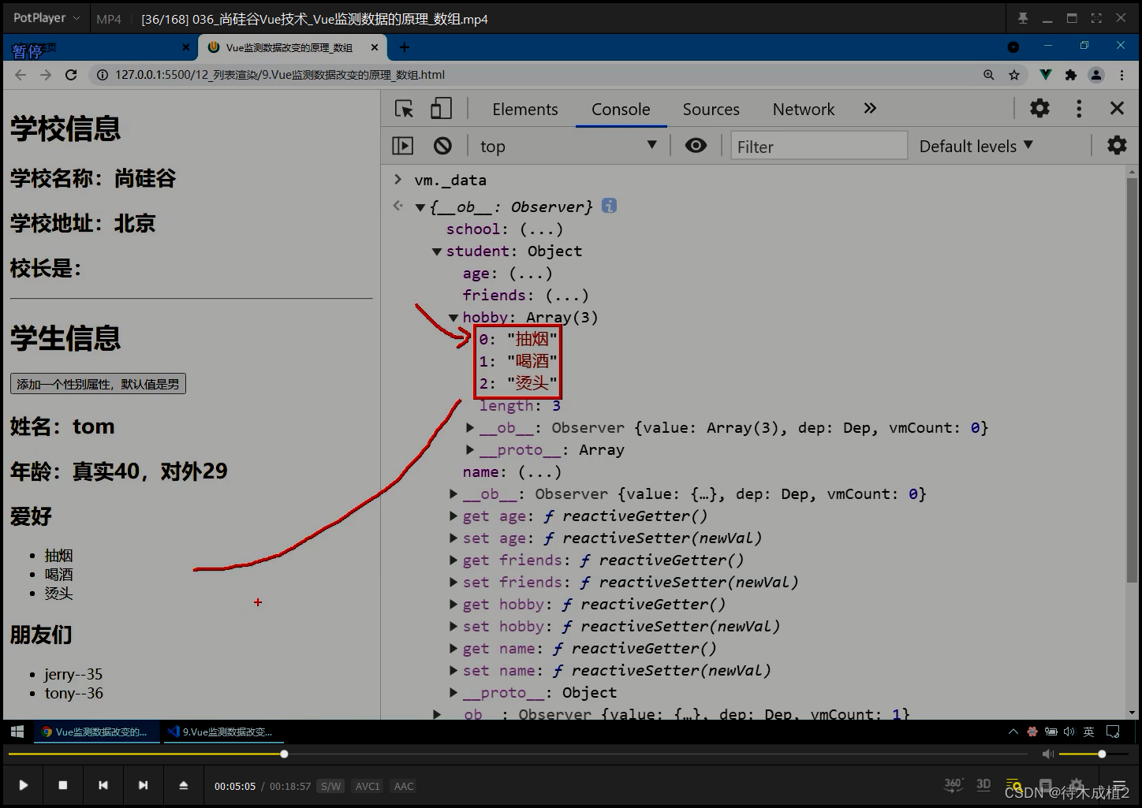Image resolution: width=1142 pixels, height=808 pixels.
Task: Open the page zoom magnifier icon
Action: pyautogui.click(x=988, y=75)
